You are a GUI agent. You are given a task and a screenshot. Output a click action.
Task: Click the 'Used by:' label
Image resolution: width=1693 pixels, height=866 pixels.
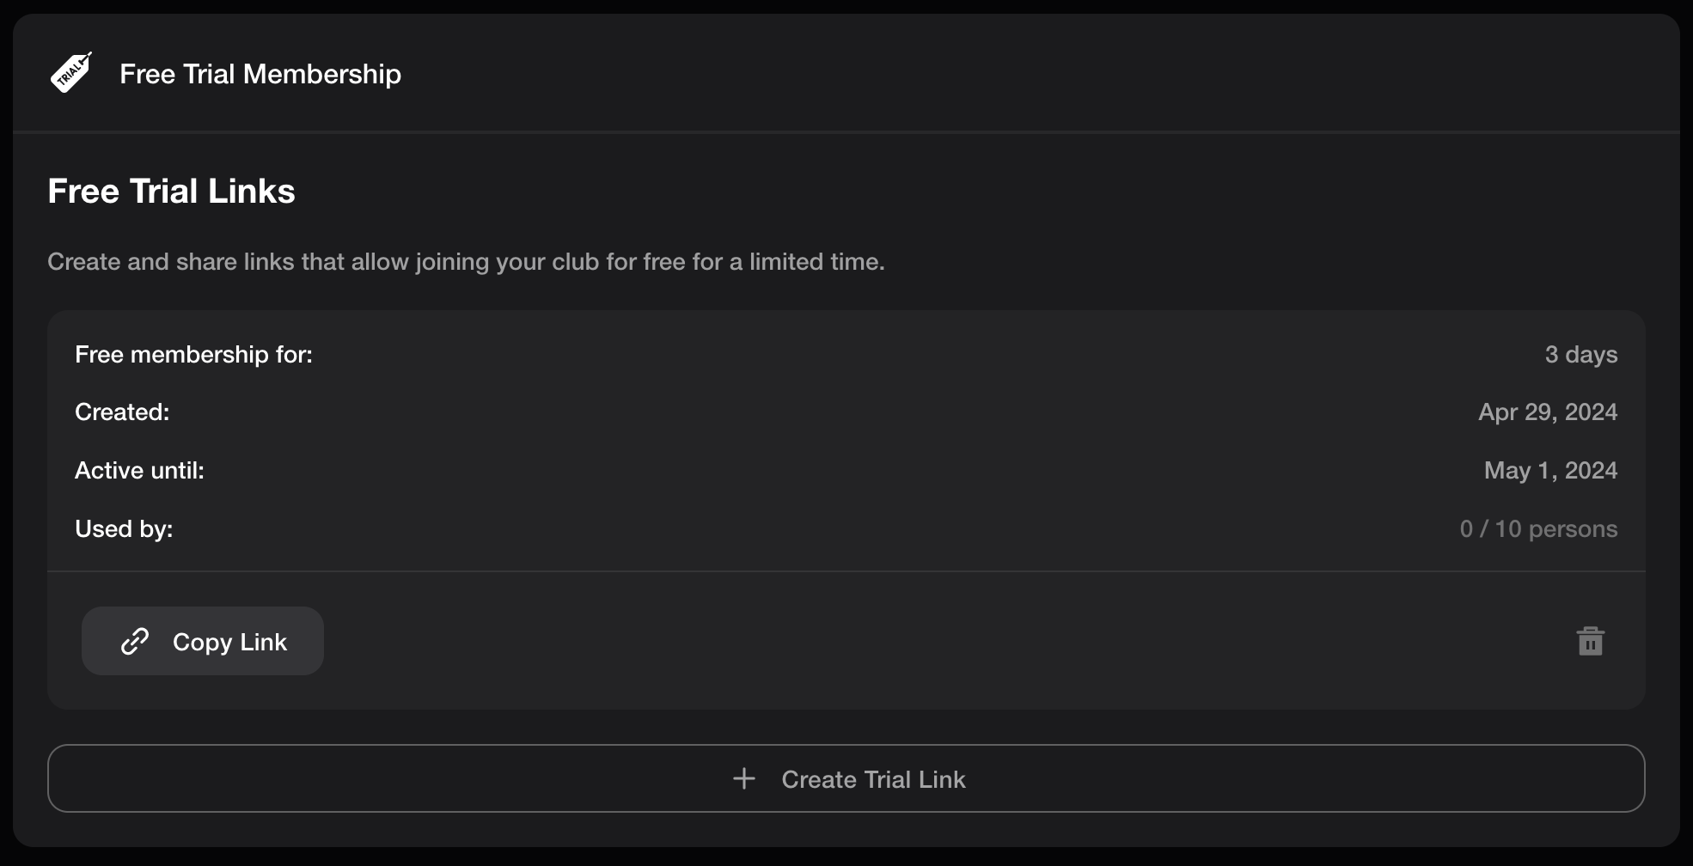pyautogui.click(x=124, y=529)
